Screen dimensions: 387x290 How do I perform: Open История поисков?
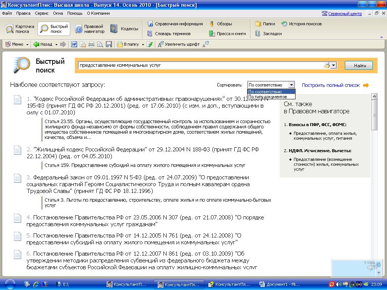pos(301,24)
